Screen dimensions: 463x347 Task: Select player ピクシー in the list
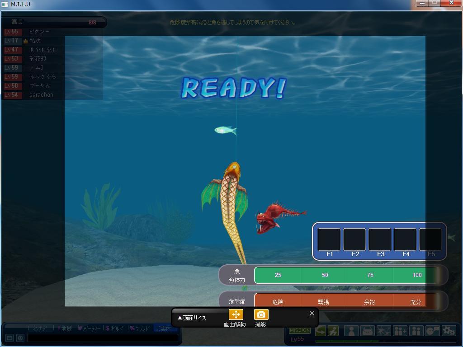tap(53, 32)
